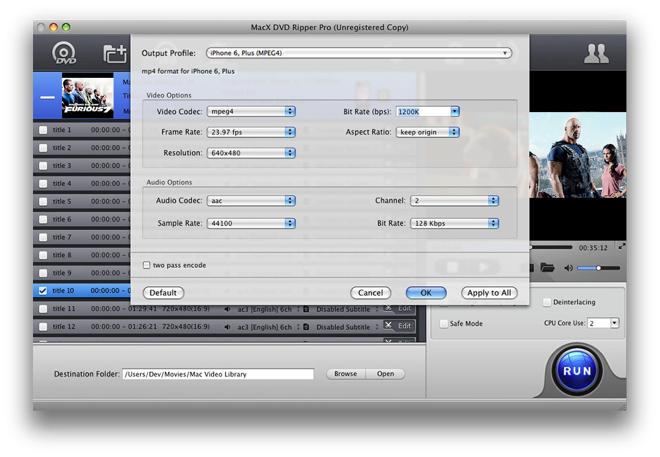This screenshot has height=457, width=660.
Task: Click the Destination Folder path field
Action: click(218, 374)
